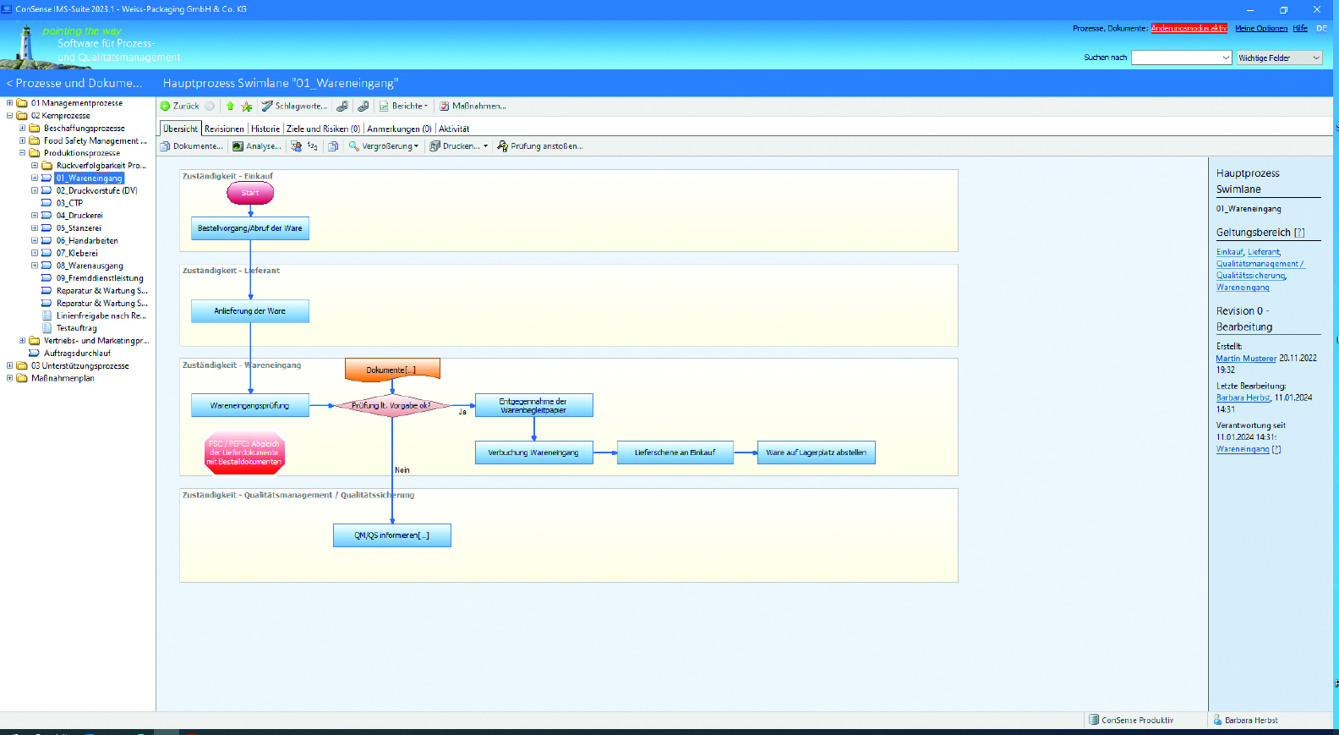Click the Dokumente toolbar icon

tap(166, 146)
